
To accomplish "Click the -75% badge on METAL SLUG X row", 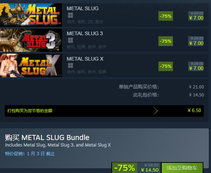I will (x=166, y=66).
